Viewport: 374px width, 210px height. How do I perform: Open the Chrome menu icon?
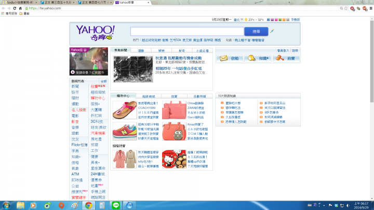coord(371,8)
